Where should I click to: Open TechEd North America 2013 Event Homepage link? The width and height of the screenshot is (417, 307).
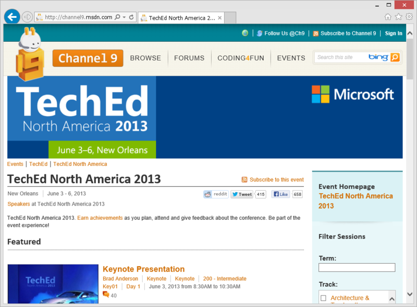coord(355,201)
